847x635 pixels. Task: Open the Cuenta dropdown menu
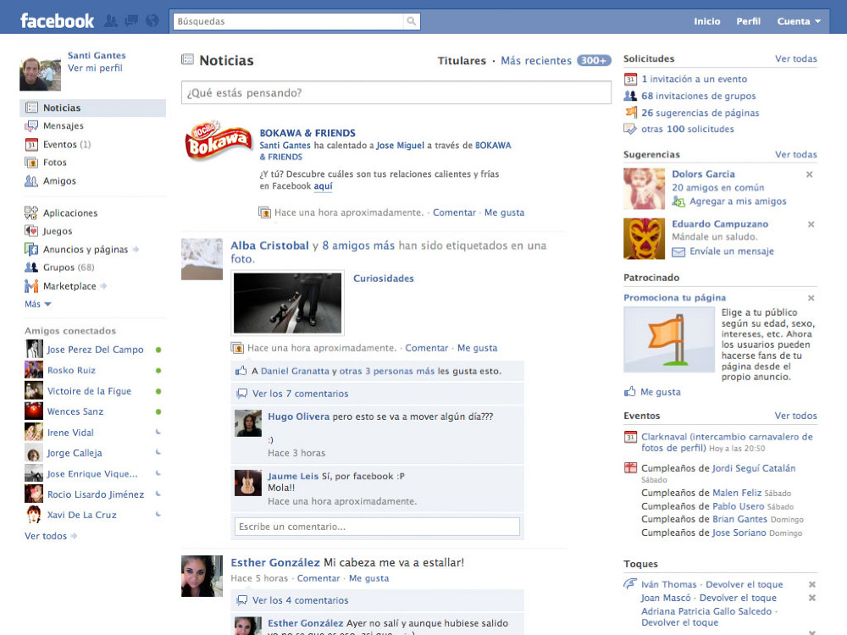click(x=799, y=21)
